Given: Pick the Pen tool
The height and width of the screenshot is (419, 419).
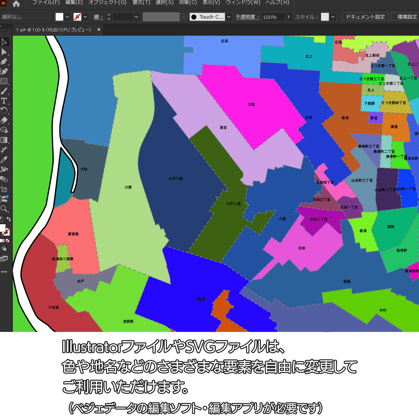Looking at the screenshot, I should tap(4, 62).
